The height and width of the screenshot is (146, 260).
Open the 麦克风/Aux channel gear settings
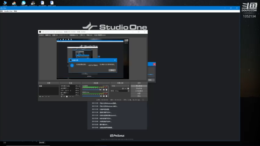click(107, 96)
